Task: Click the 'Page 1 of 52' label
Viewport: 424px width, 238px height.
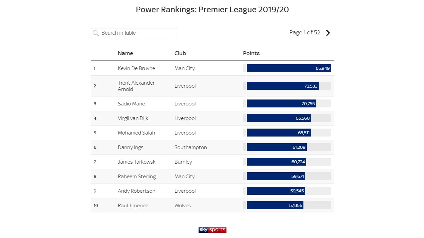Action: click(305, 32)
